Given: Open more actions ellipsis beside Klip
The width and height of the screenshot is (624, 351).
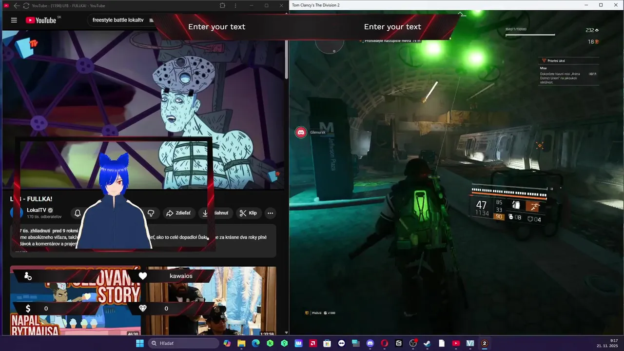Looking at the screenshot, I should coord(270,213).
